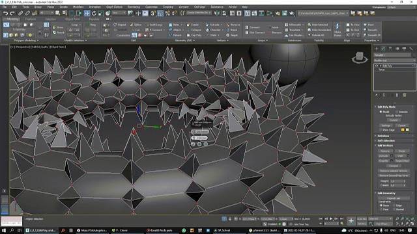Open the reference coordinate system dropdown
The height and width of the screenshot is (234, 417).
tap(119, 13)
